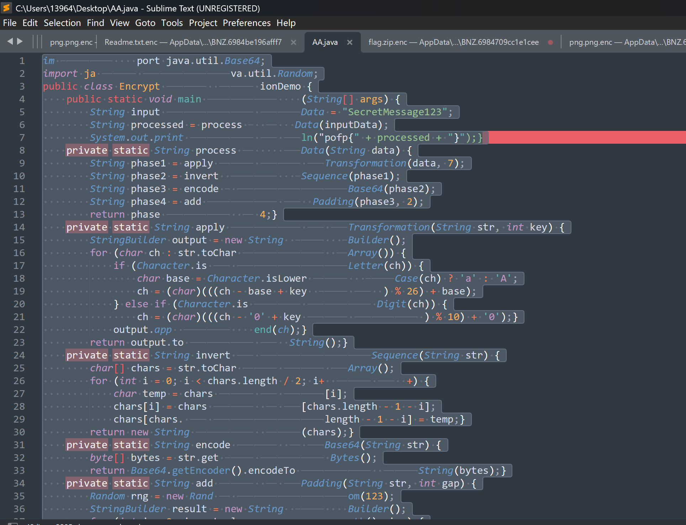Open the File menu

click(x=10, y=23)
